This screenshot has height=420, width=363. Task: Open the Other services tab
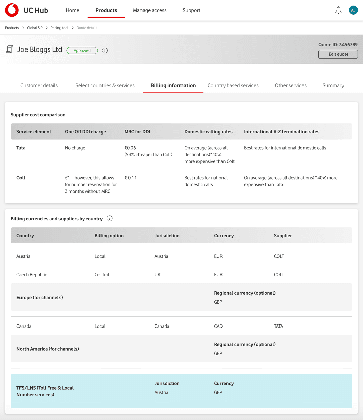pyautogui.click(x=290, y=85)
